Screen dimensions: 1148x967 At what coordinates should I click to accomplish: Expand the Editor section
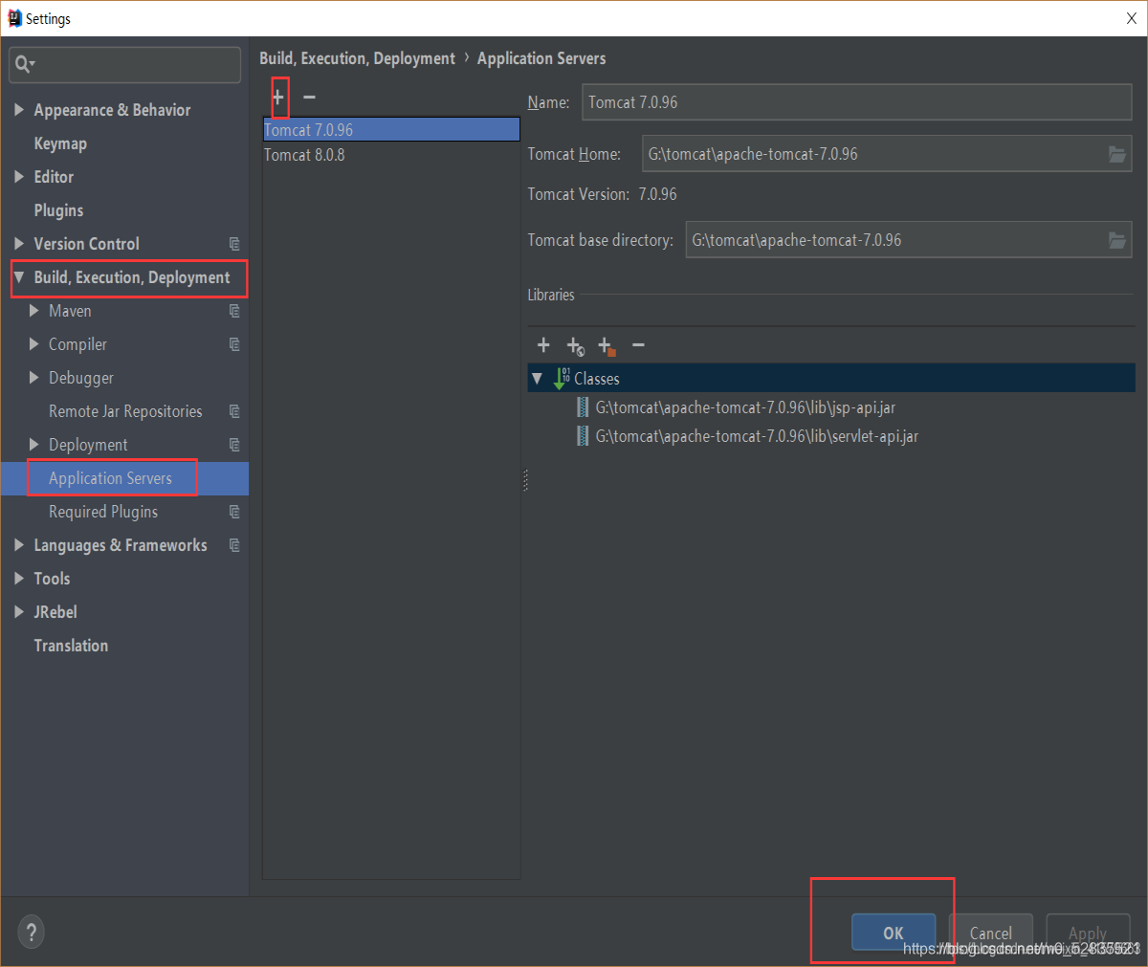(19, 177)
